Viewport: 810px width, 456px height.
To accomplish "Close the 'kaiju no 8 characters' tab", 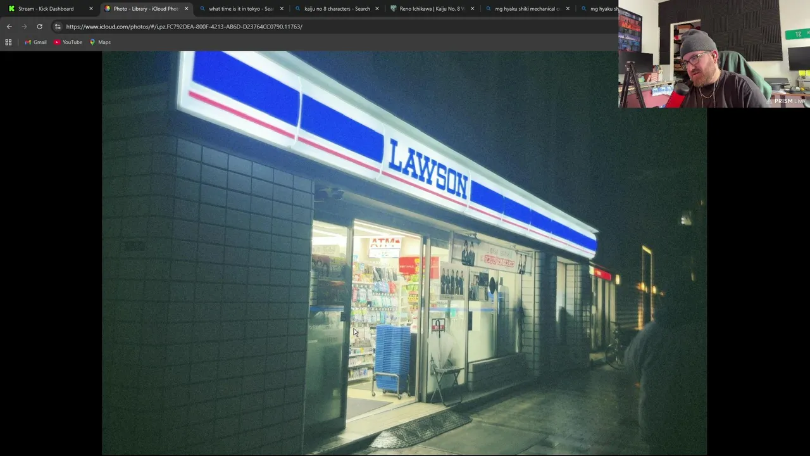I will [x=377, y=9].
